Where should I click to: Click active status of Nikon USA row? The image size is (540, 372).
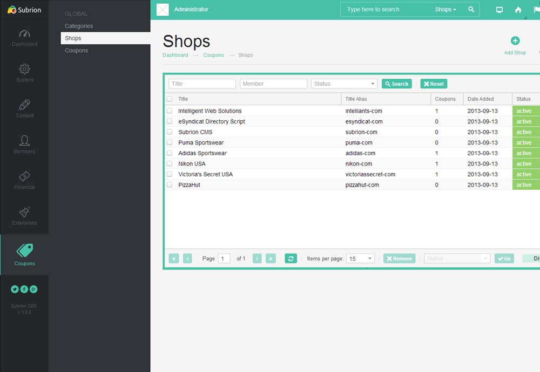coord(526,164)
